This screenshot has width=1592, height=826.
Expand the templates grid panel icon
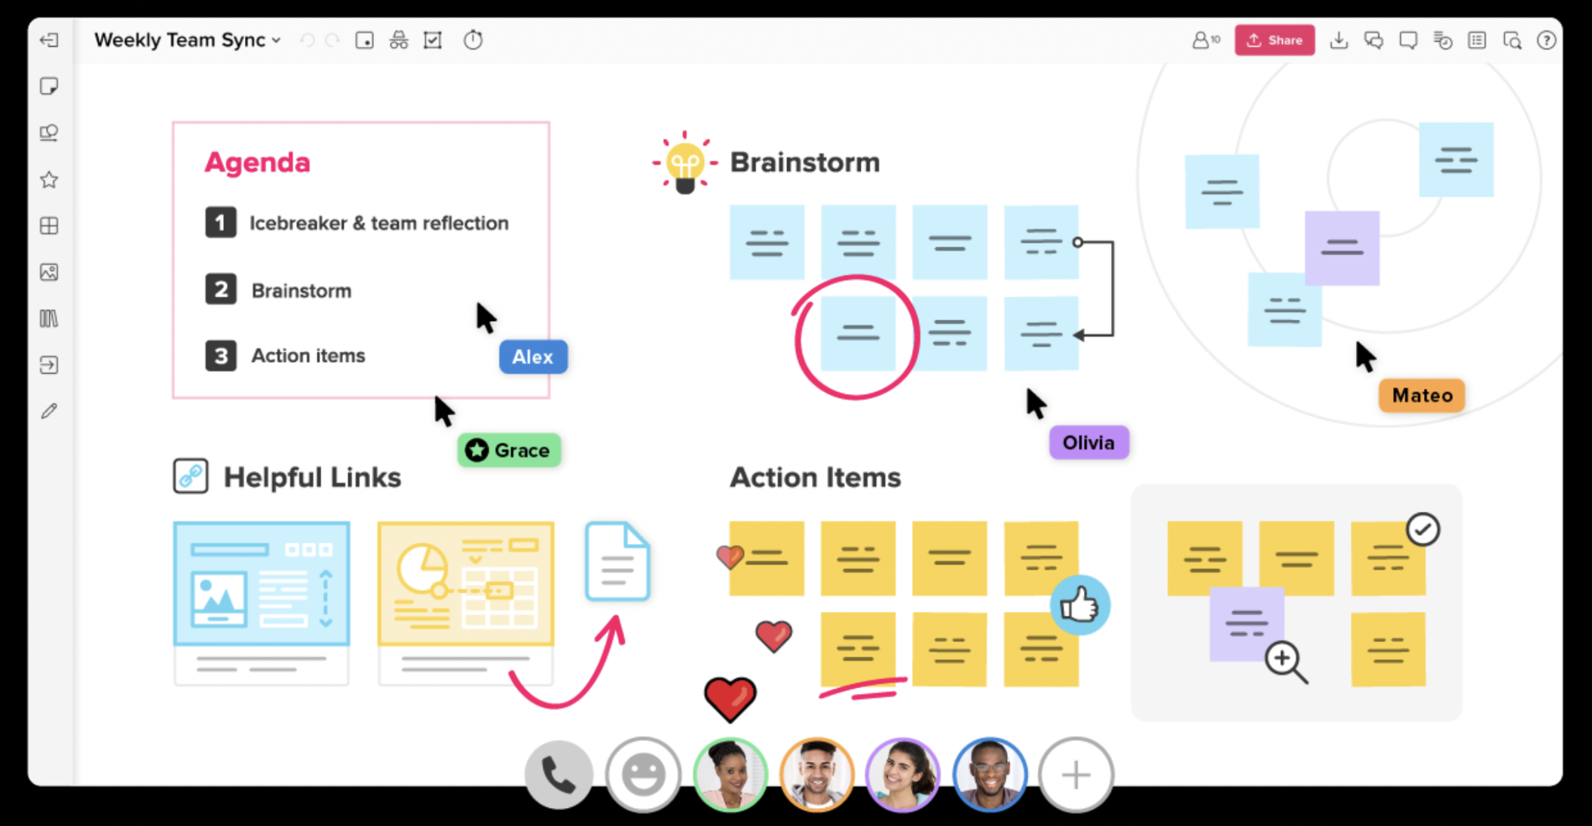click(48, 226)
